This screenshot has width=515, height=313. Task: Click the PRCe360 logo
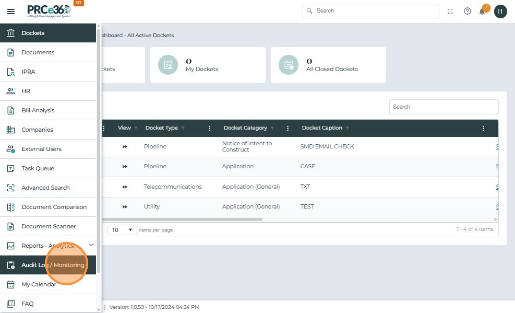click(x=49, y=11)
